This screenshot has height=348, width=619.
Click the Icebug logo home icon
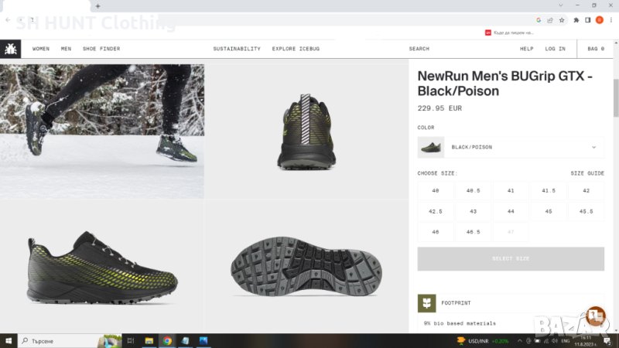tap(11, 49)
